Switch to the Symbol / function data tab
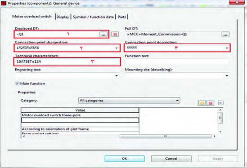247x168 pixels. (93, 17)
